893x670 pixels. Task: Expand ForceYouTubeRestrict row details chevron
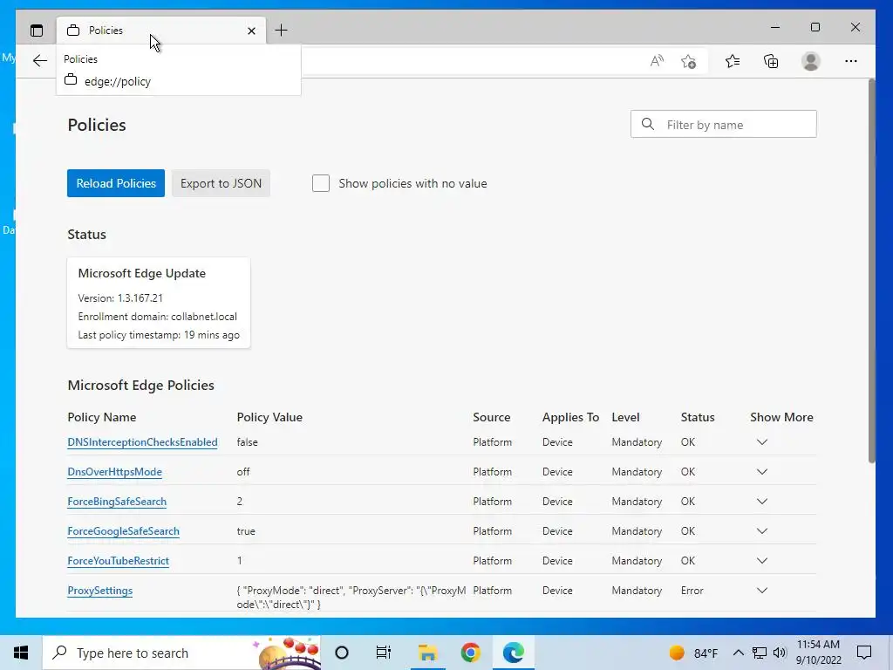[x=762, y=561]
